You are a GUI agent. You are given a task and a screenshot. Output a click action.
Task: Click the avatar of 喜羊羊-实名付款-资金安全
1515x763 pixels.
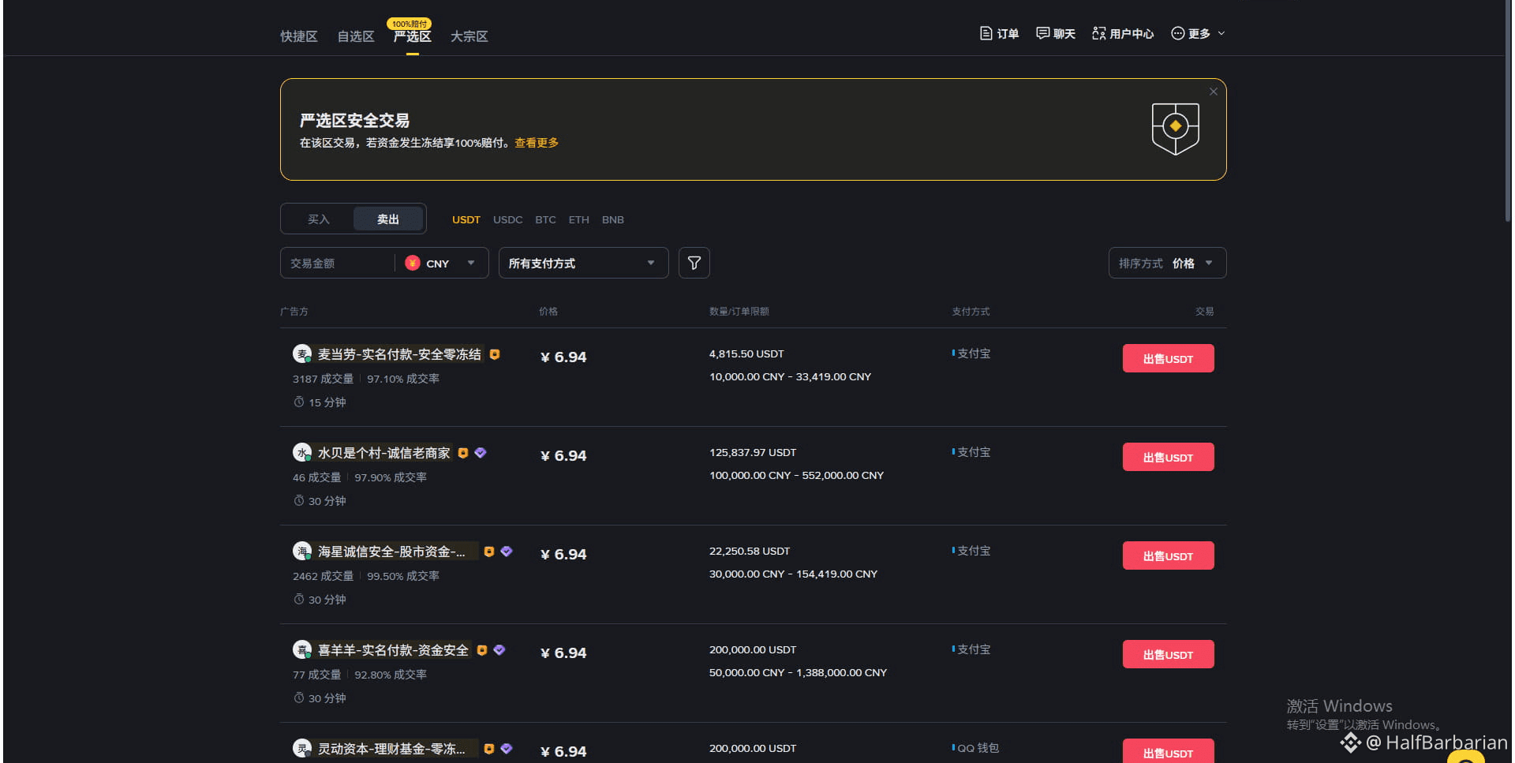[302, 650]
